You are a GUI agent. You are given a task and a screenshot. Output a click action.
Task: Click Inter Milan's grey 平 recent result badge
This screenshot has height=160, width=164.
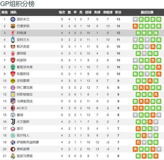click(135, 19)
